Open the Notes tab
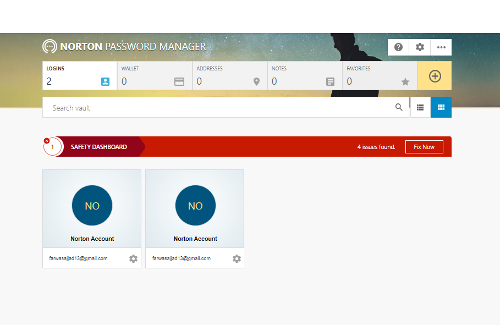The image size is (500, 325). click(x=305, y=75)
